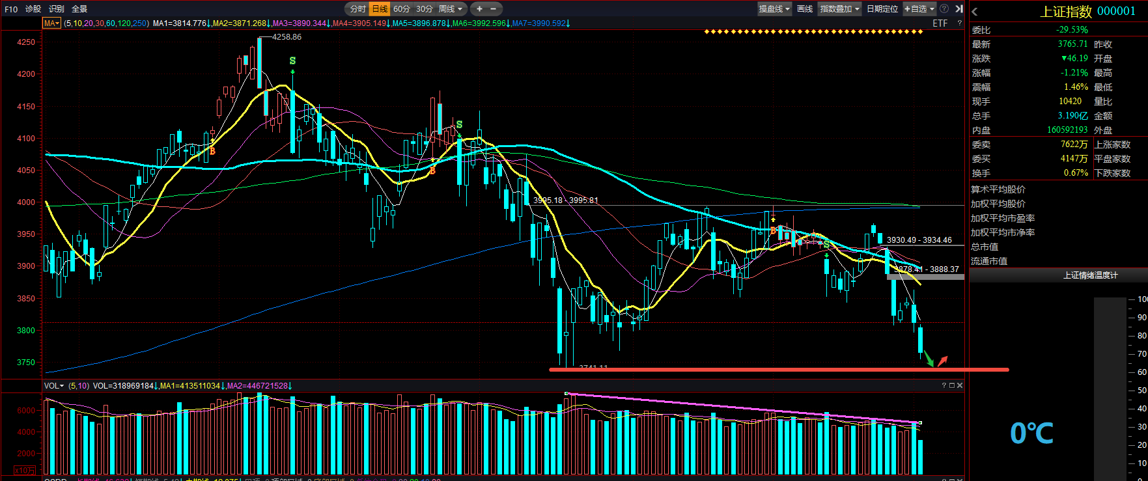
Task: Close the volume sub-panel
Action: [x=960, y=386]
